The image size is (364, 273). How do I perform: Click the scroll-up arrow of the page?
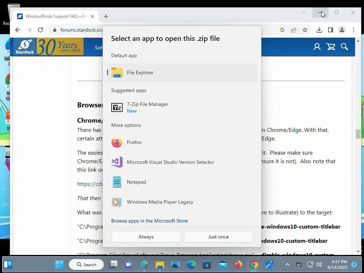[358, 41]
